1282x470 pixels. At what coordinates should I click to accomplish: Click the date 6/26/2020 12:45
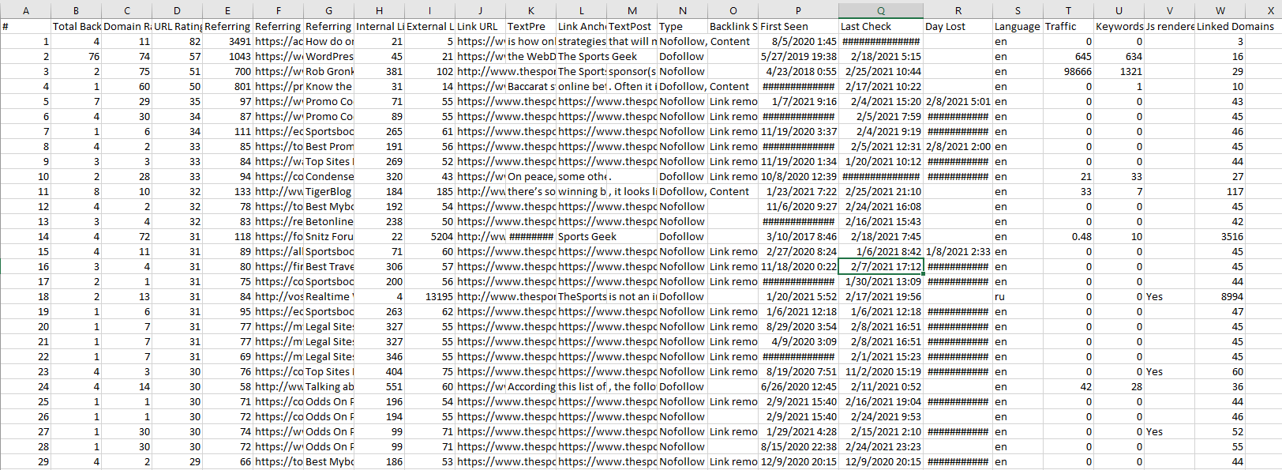(x=799, y=386)
